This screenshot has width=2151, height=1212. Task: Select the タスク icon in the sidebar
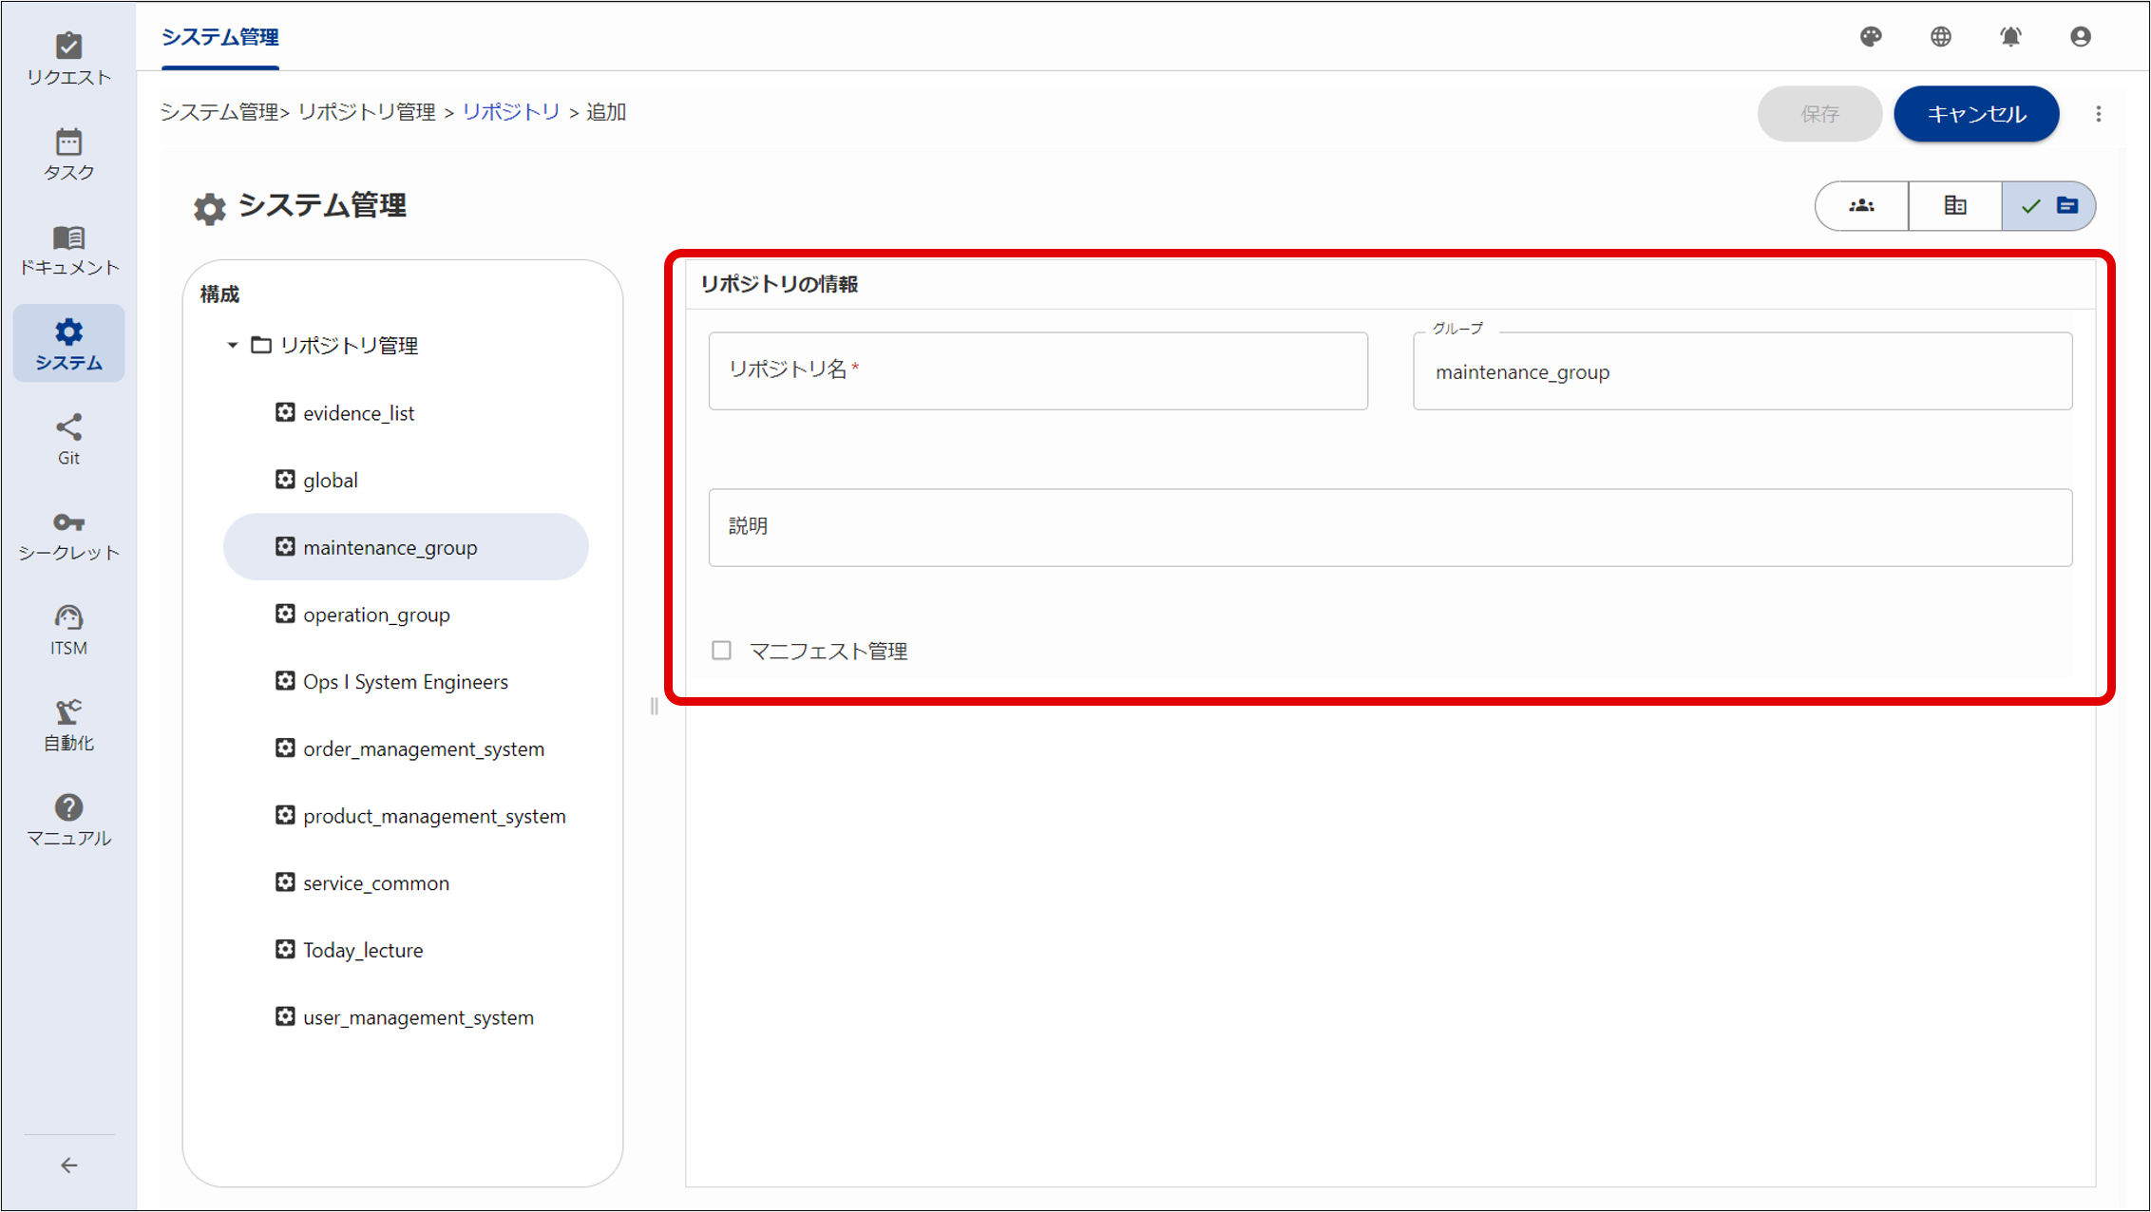pos(68,152)
